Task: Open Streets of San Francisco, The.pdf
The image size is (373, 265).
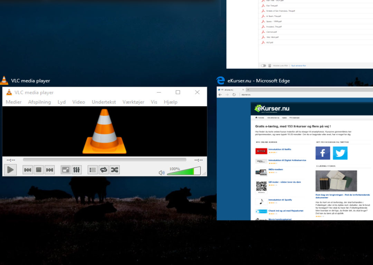Action: [x=281, y=11]
